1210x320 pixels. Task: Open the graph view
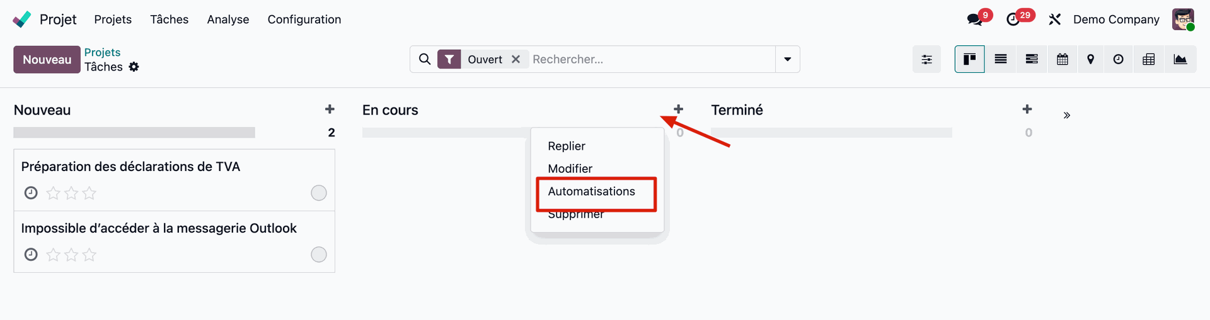pyautogui.click(x=1180, y=59)
